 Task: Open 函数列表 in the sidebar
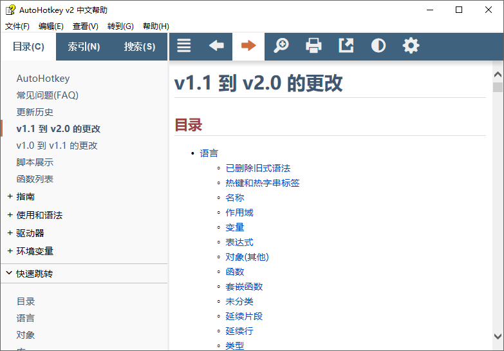[x=35, y=179]
